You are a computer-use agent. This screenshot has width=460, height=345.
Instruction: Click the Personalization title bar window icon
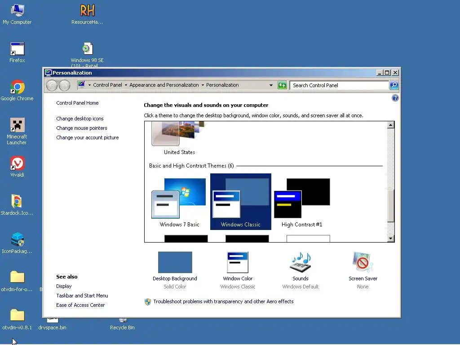49,72
